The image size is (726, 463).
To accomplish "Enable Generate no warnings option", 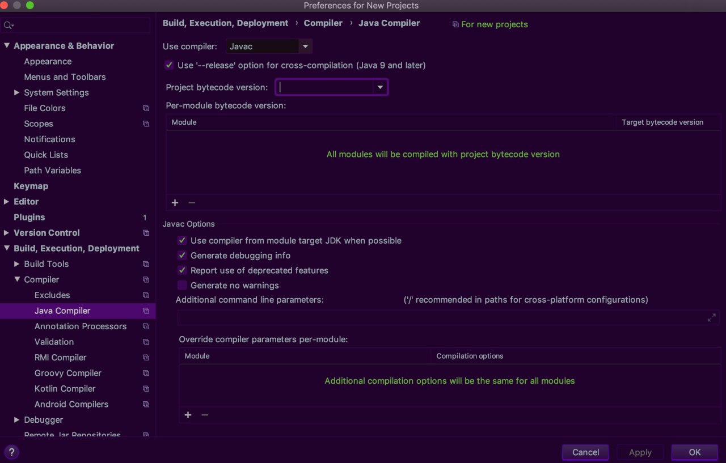I will coord(182,286).
